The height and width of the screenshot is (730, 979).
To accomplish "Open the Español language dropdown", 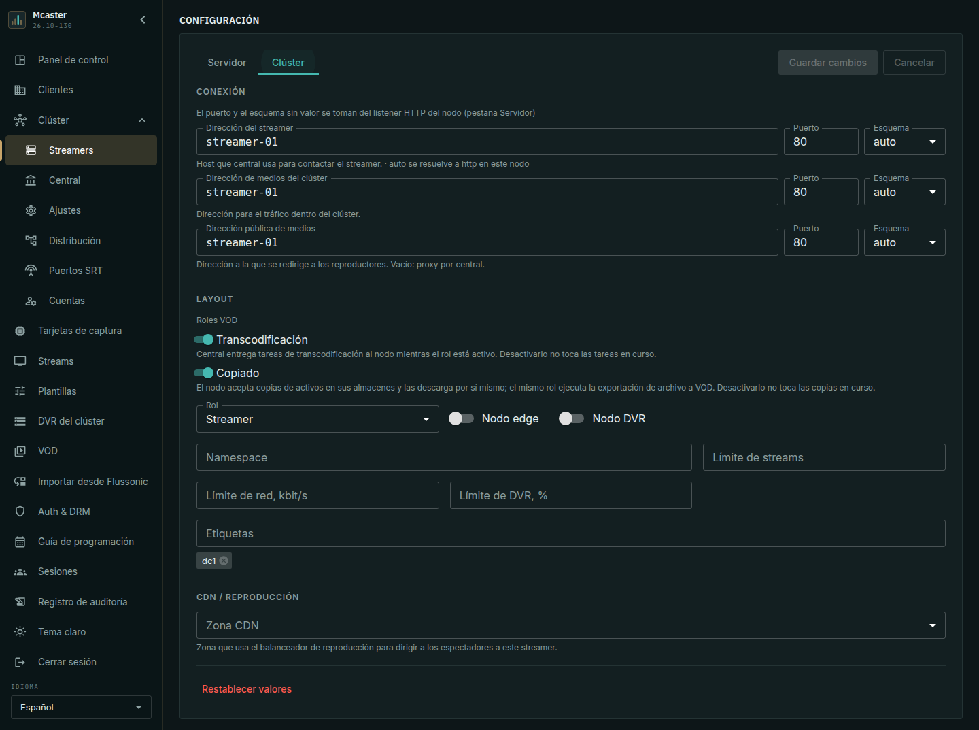I will click(x=81, y=708).
